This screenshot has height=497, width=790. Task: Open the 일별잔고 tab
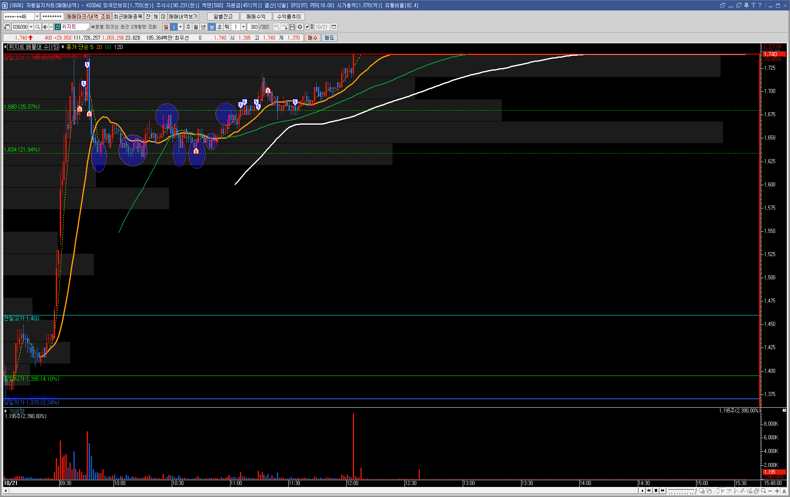(x=223, y=16)
